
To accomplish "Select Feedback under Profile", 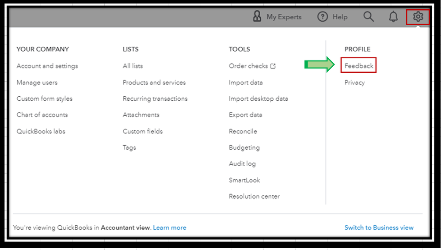I will 359,66.
